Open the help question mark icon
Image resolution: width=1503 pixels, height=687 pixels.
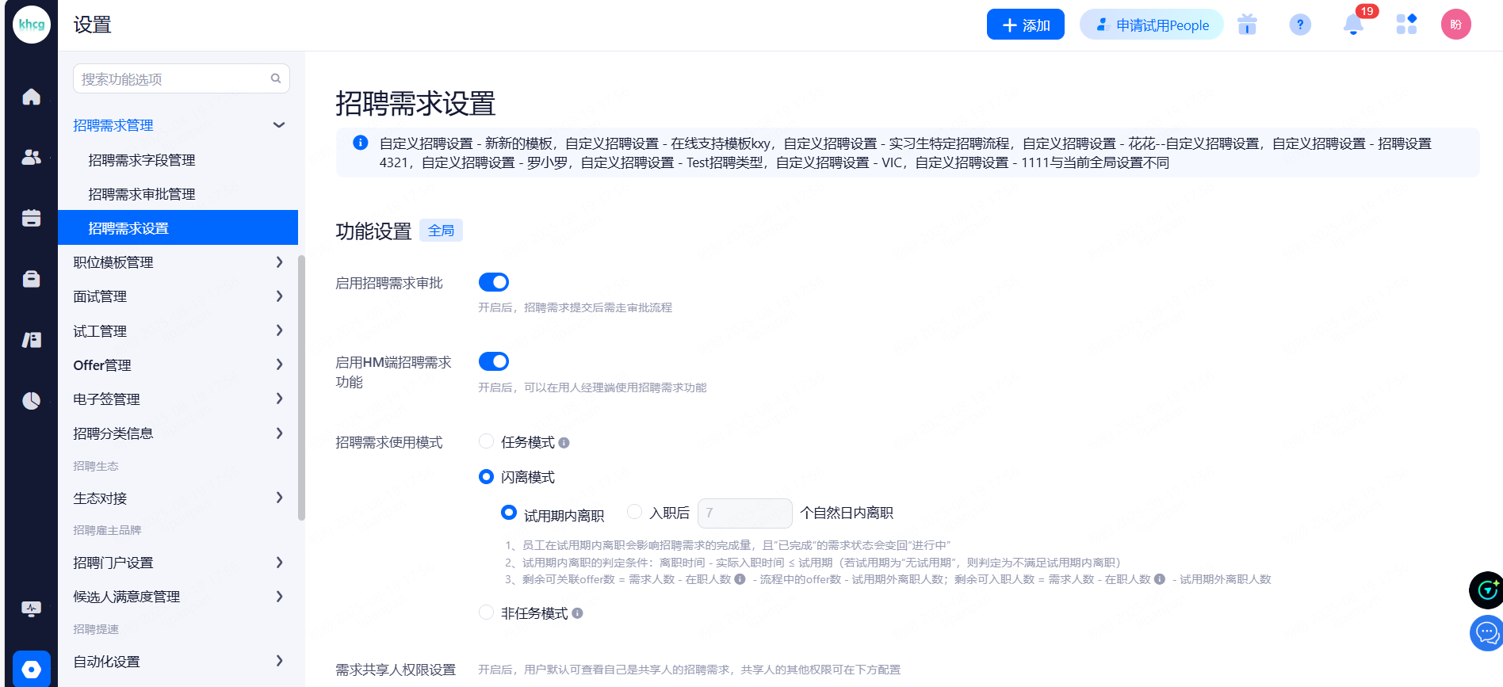[1300, 25]
